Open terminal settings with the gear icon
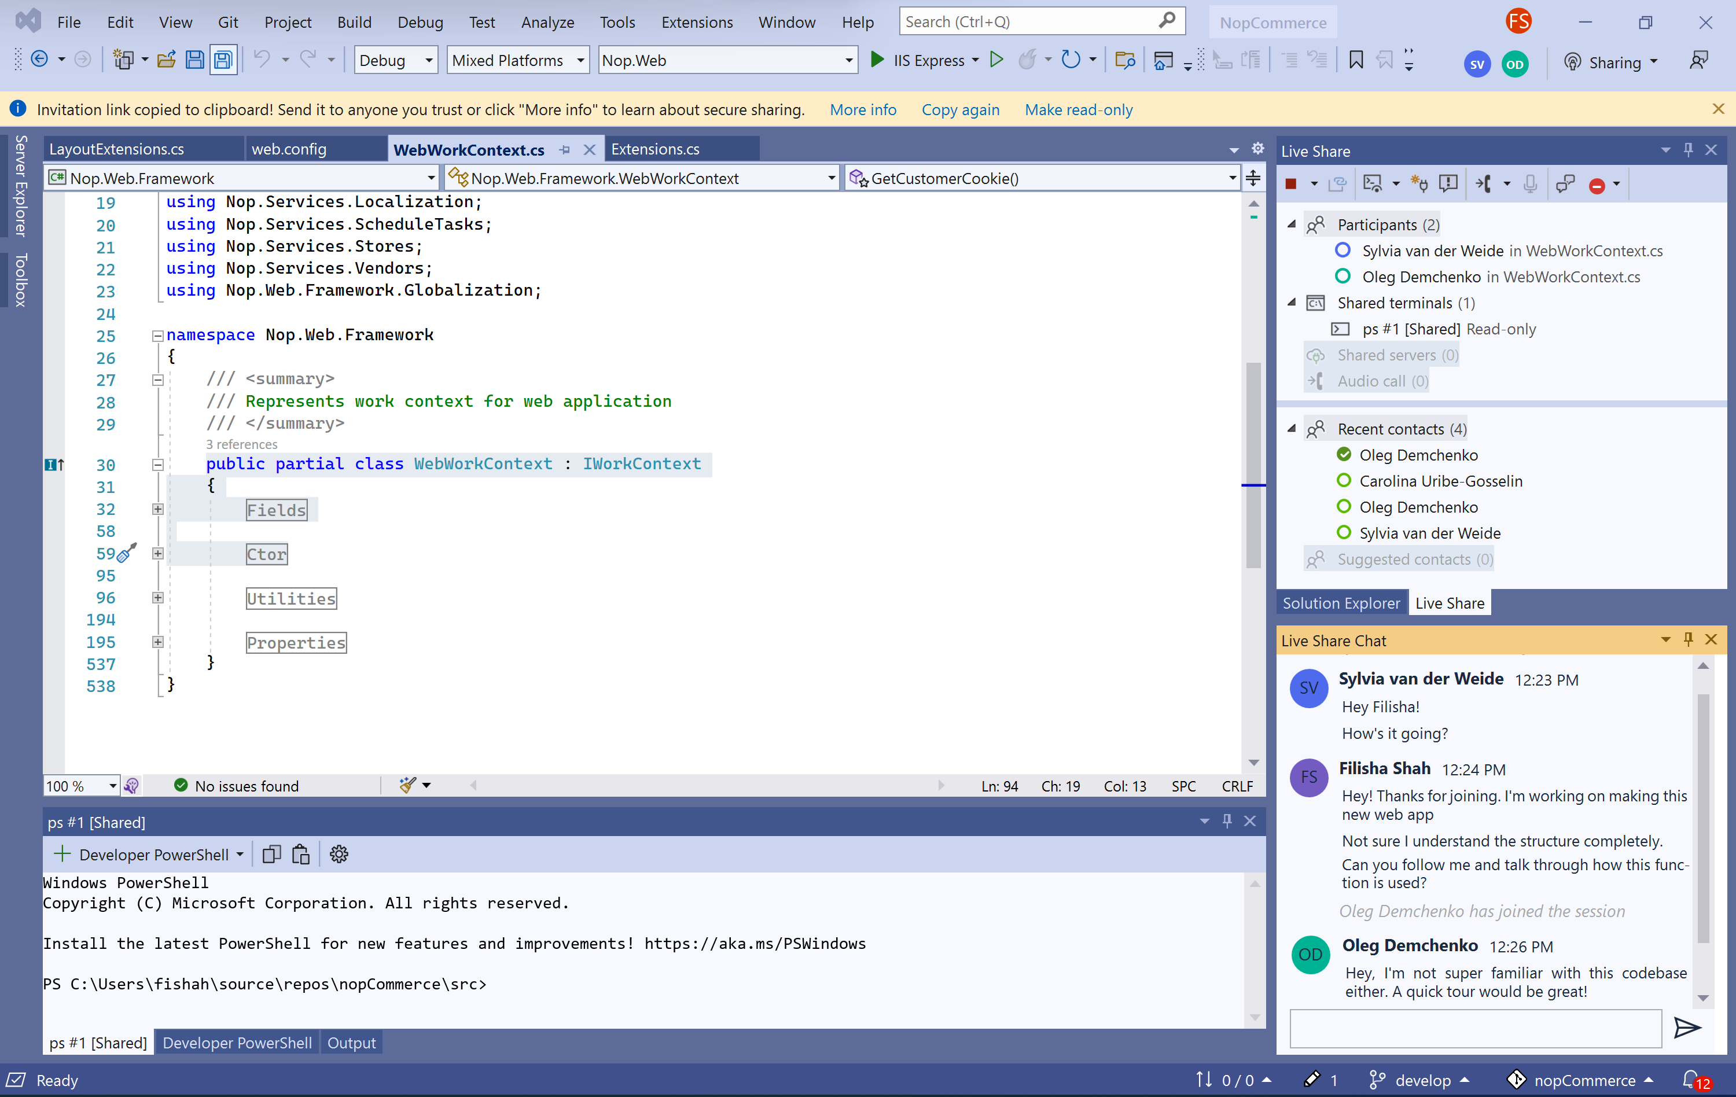Screen dimensions: 1736x1097 coord(338,854)
